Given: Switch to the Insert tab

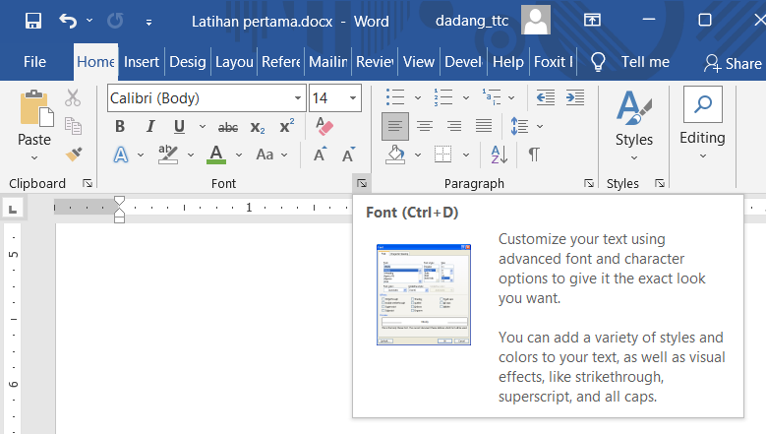Looking at the screenshot, I should 142,62.
